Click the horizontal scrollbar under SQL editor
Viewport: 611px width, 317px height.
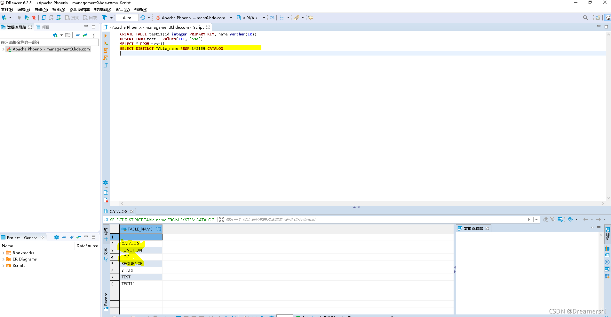point(362,203)
